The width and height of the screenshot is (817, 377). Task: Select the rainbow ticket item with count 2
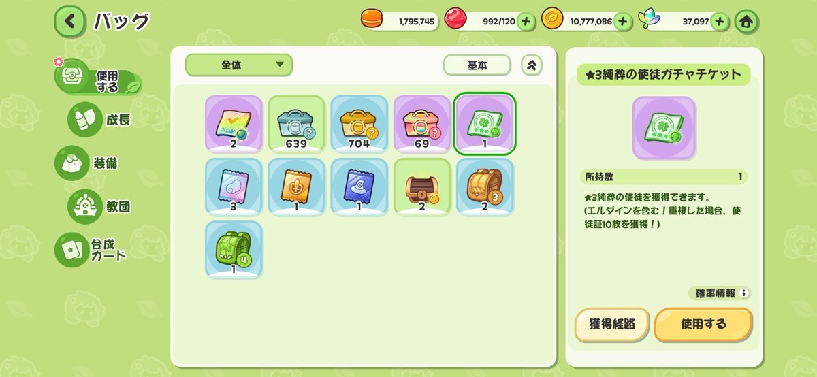[234, 124]
